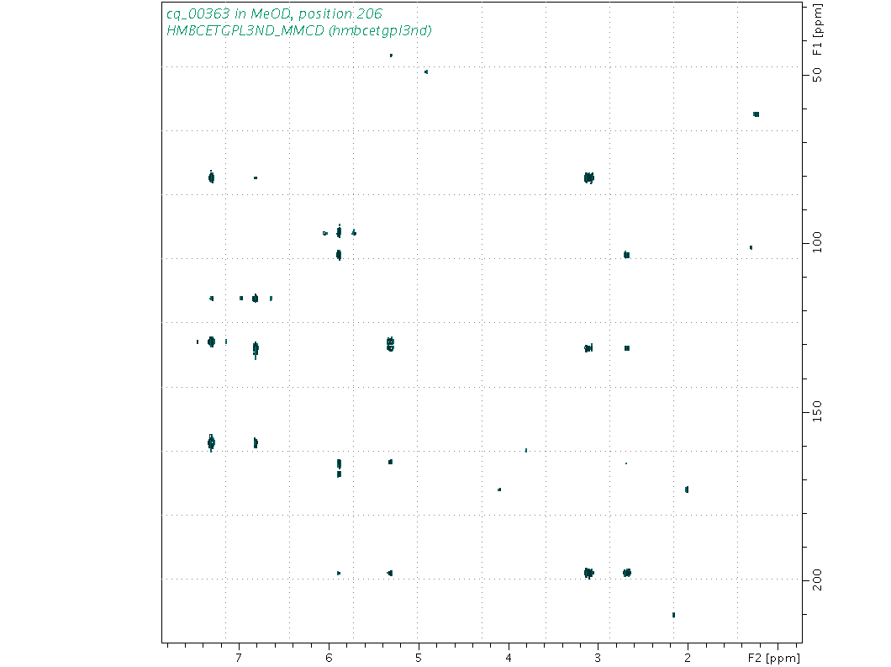Click the '150' tick label on F1 axis
The image size is (891, 667).
(x=817, y=411)
